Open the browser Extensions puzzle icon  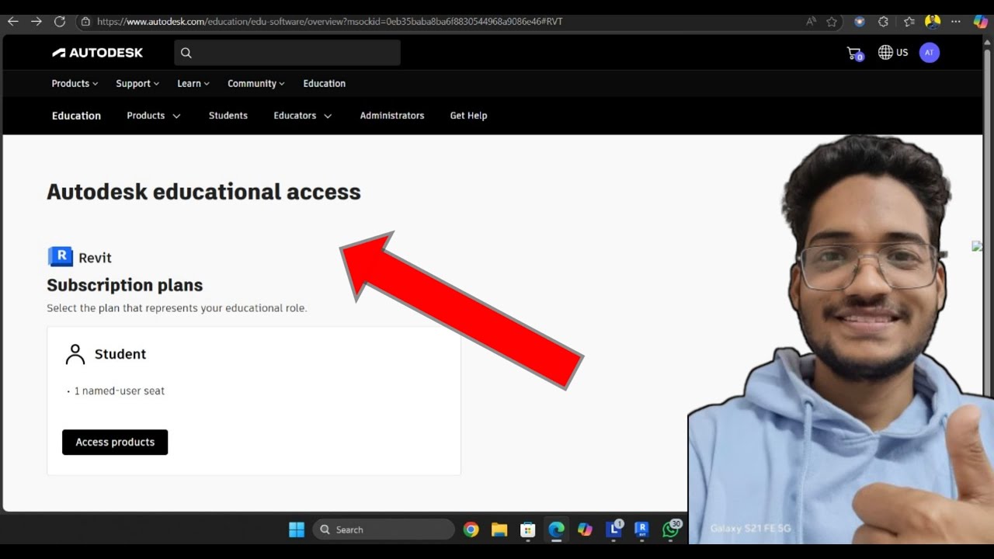[x=883, y=22]
